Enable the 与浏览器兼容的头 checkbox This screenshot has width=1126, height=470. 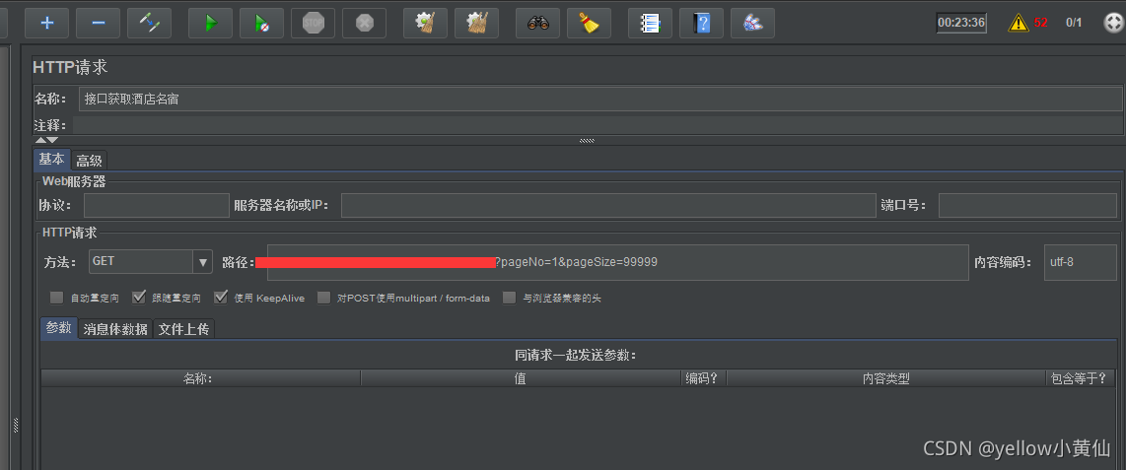[509, 298]
